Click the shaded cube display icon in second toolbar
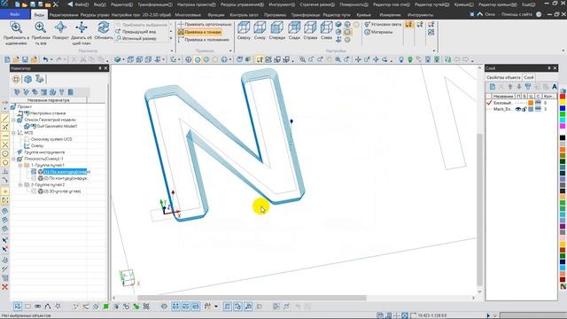Screen dimensions: 567x319 pyautogui.click(x=117, y=59)
